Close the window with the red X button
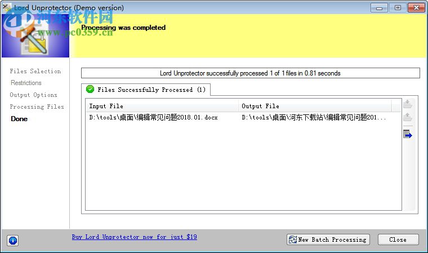This screenshot has width=428, height=253. pos(416,8)
